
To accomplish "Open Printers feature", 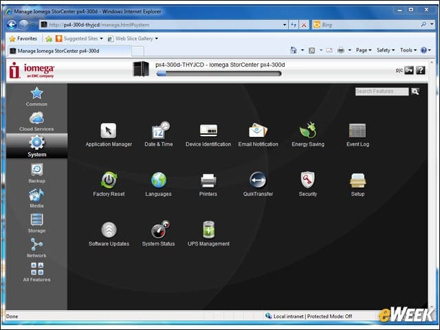I will coord(208,185).
